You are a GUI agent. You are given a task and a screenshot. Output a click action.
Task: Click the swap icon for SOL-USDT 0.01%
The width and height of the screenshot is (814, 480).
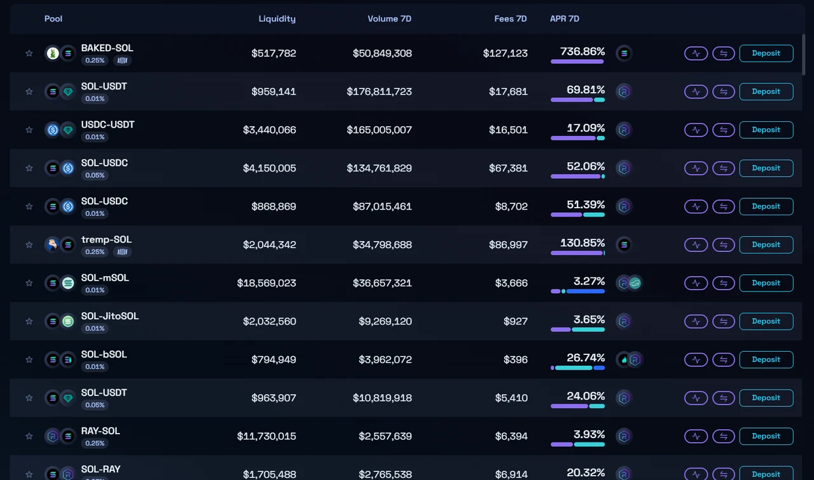coord(724,91)
